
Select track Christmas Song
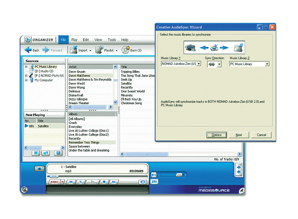[x=131, y=103]
